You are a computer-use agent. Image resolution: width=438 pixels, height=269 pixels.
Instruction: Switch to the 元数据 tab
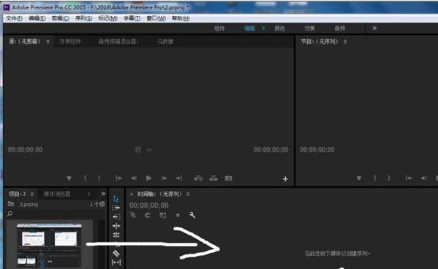165,42
